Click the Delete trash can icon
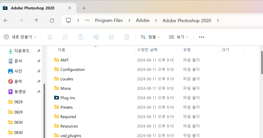 [x=127, y=37]
